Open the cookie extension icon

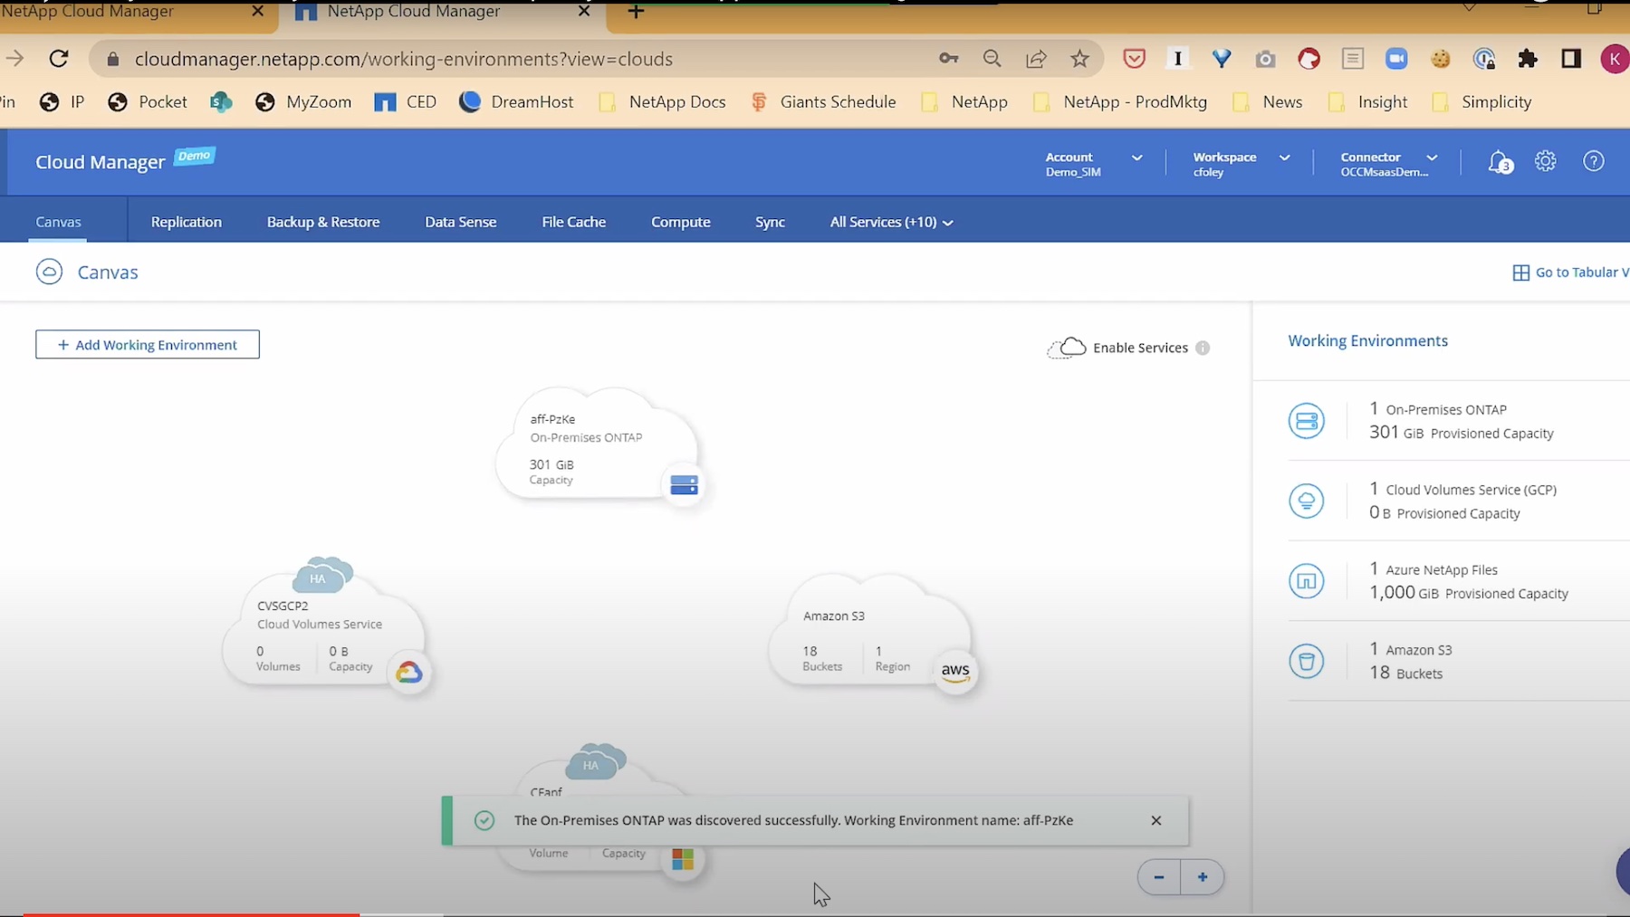pyautogui.click(x=1441, y=59)
